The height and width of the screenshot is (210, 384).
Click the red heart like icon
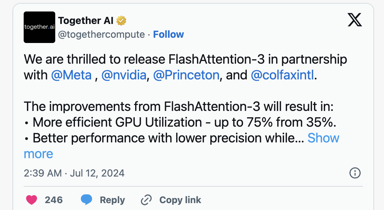[32, 200]
